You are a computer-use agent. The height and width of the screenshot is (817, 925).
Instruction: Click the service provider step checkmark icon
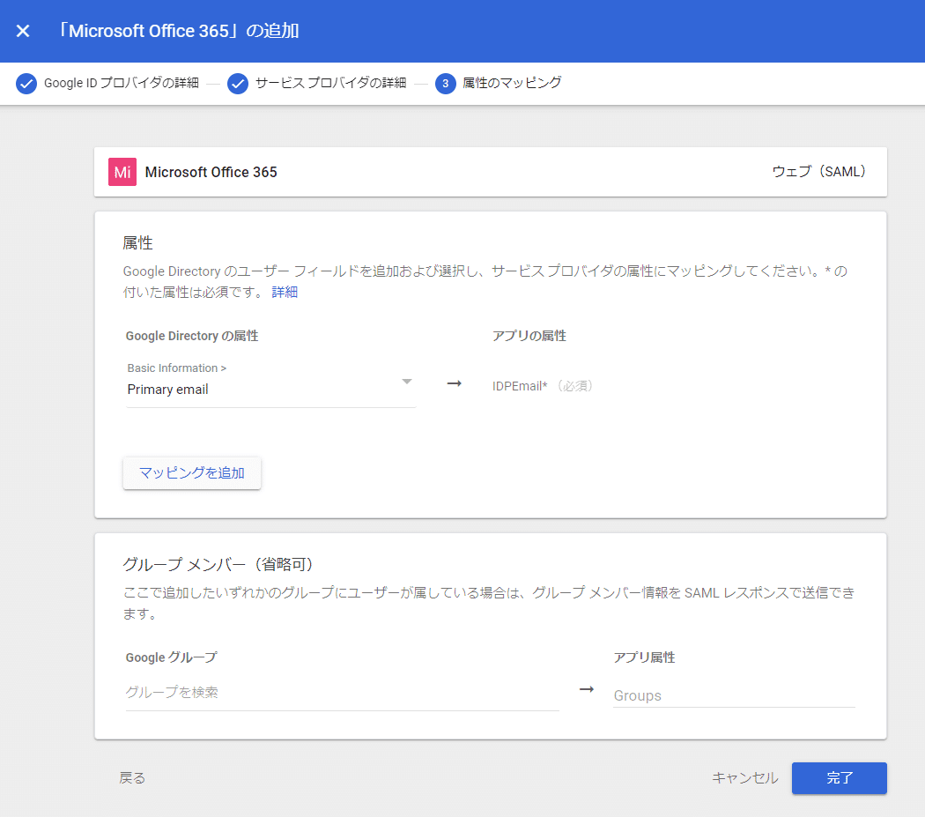[238, 83]
